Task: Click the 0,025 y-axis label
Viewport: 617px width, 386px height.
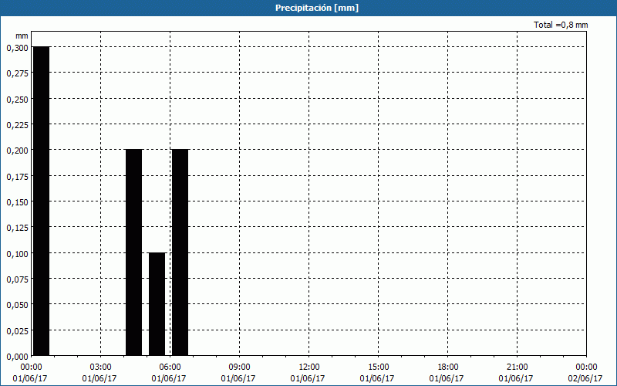Action: coord(17,331)
